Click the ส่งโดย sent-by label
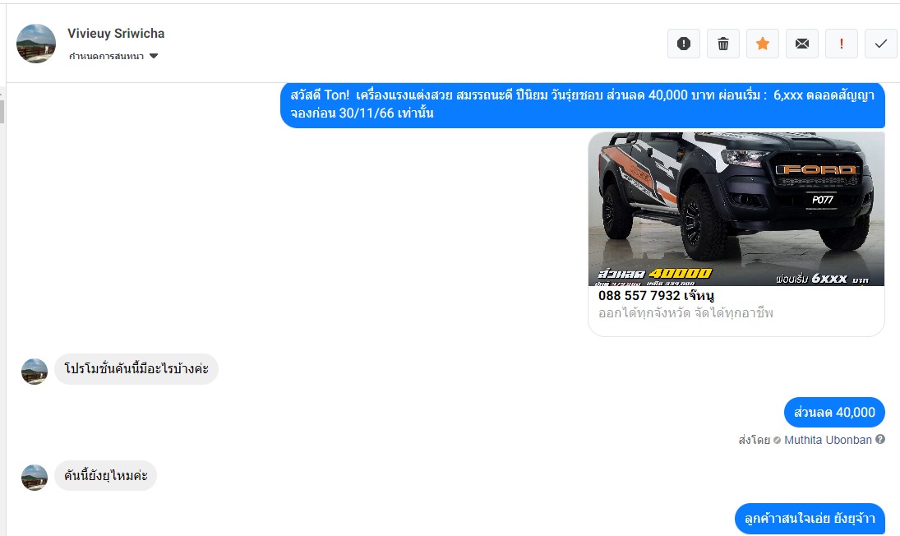 pos(755,440)
